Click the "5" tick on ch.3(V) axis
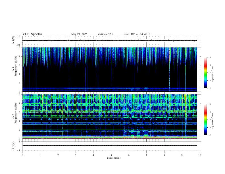 (x=20, y=142)
